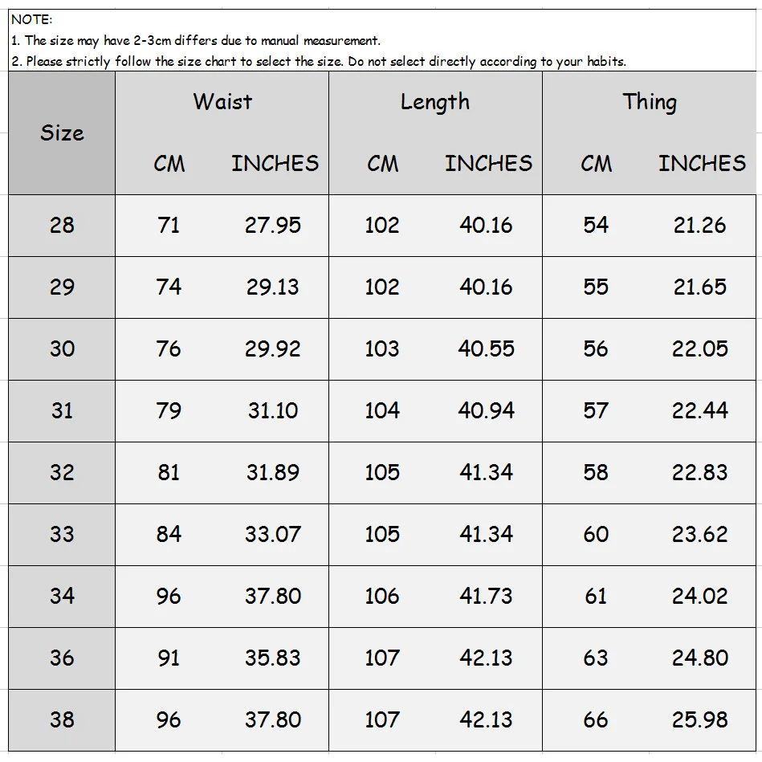The height and width of the screenshot is (762, 762).
Task: Click the 24.02 thigh inches cell
Action: [x=700, y=596]
